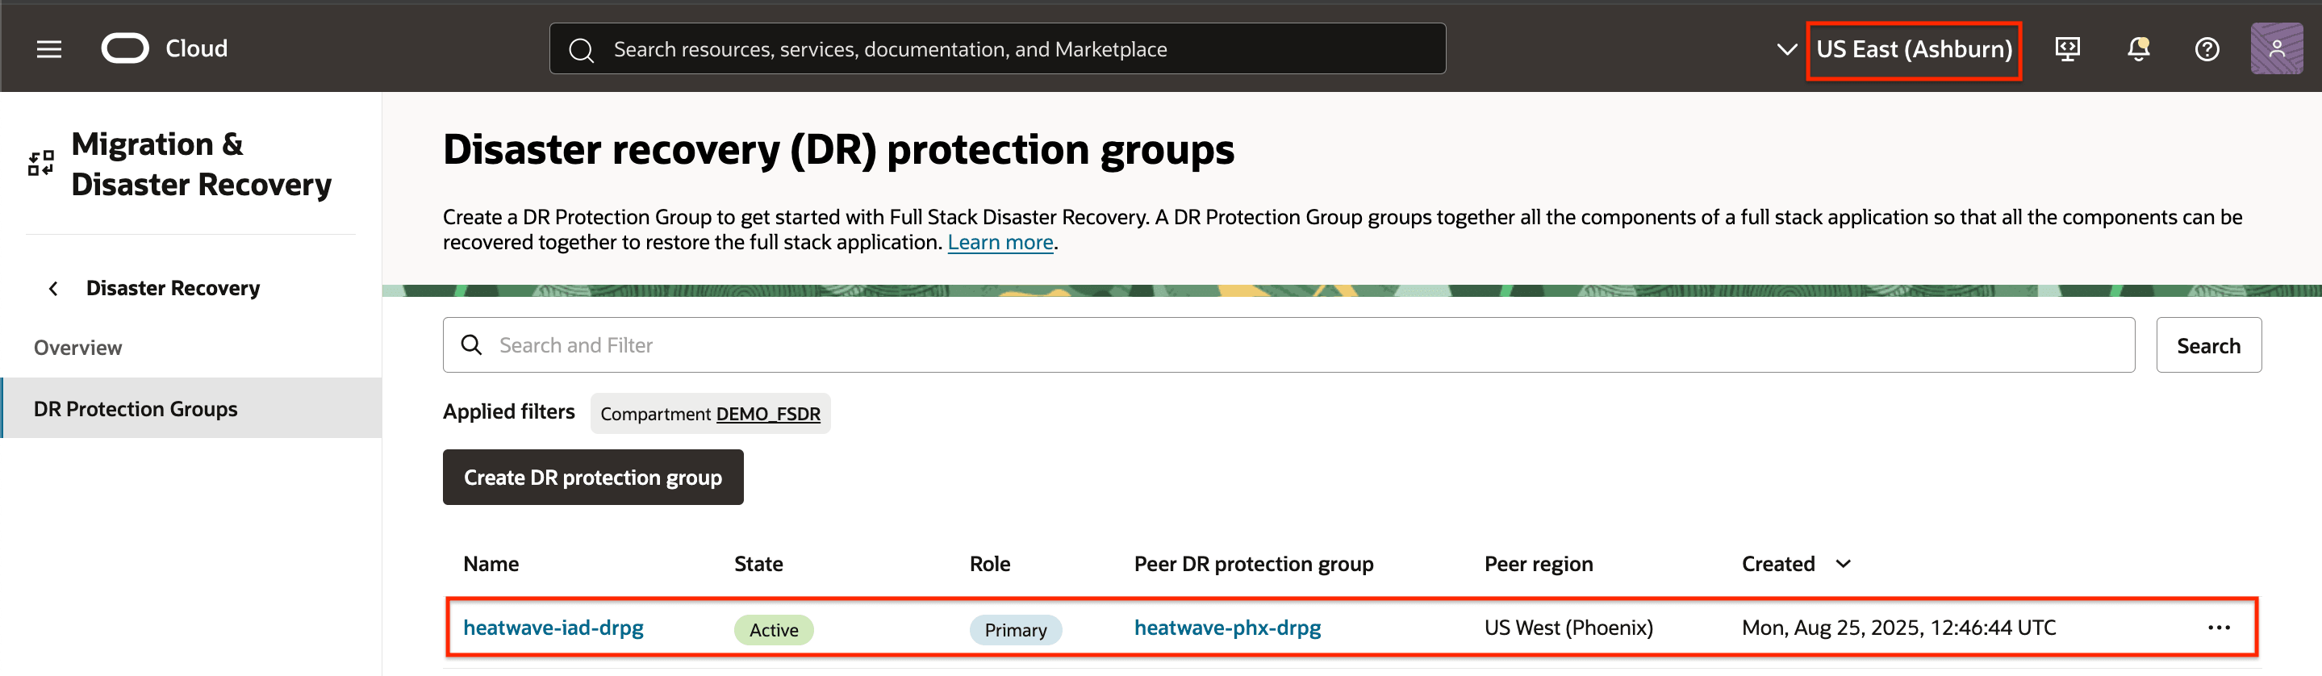This screenshot has width=2322, height=676.
Task: Open peer group heatwave-phx-drpg
Action: tap(1227, 628)
